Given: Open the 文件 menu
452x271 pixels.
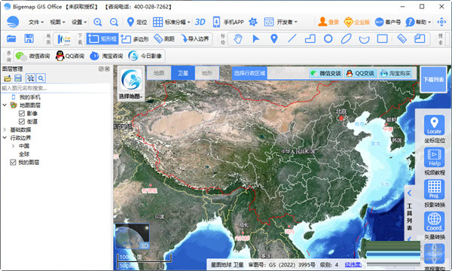Looking at the screenshot, I should pos(36,22).
